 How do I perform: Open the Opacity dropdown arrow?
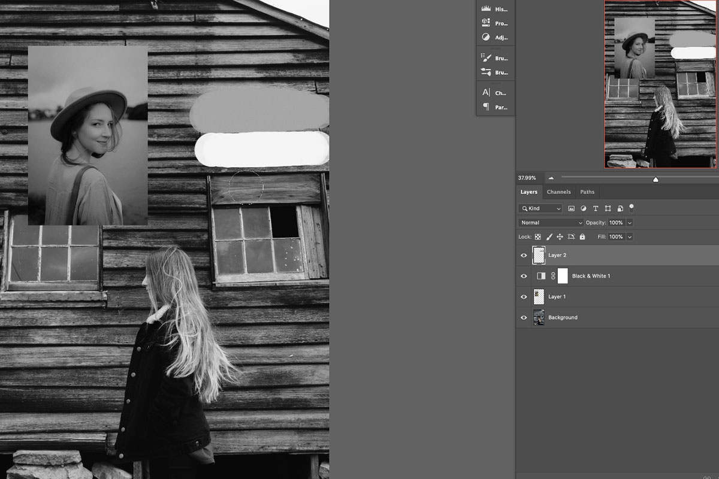click(x=629, y=222)
